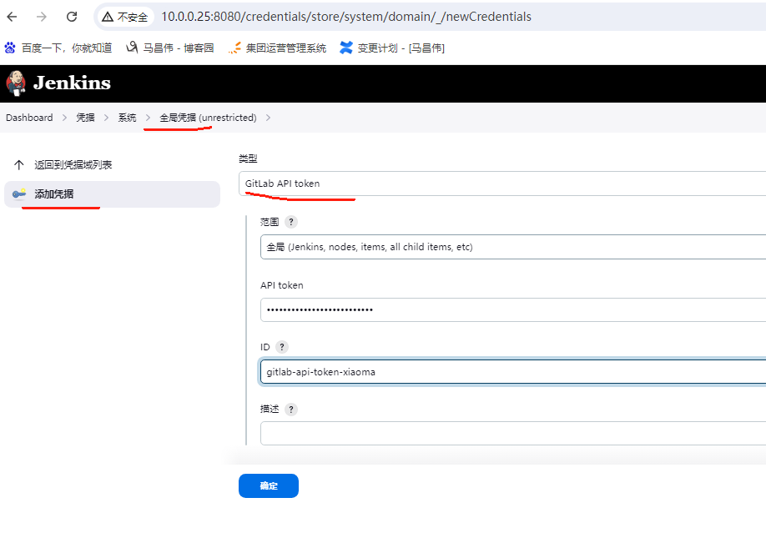Open the 凭据 breadcrumb
This screenshot has width=766, height=538.
click(x=85, y=118)
